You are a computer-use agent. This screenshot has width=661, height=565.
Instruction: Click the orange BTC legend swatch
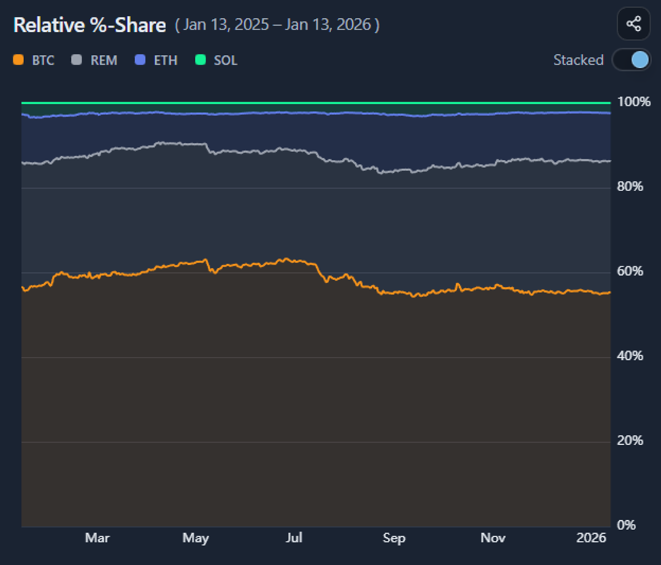(18, 60)
